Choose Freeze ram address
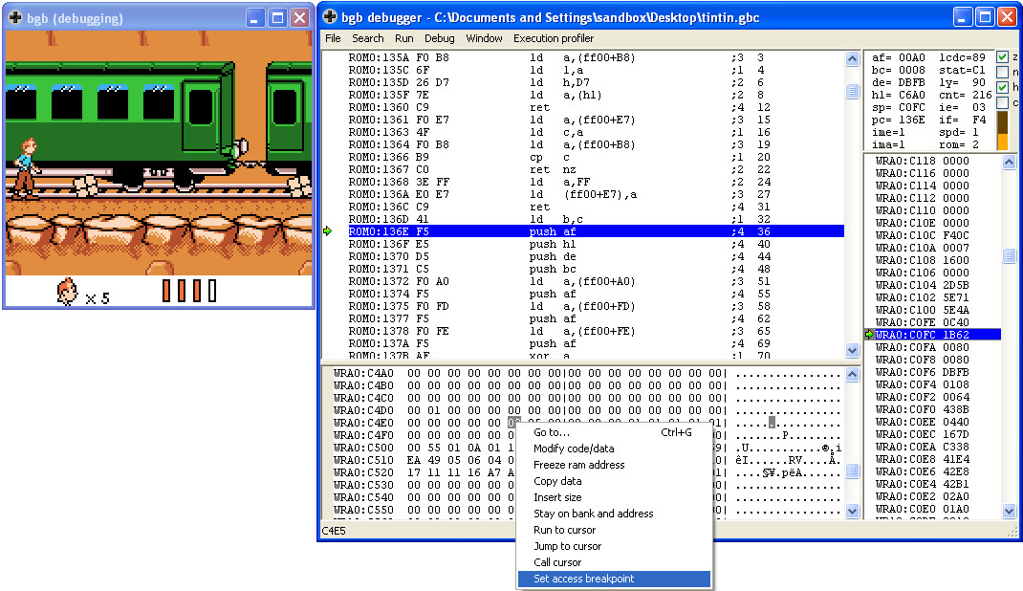The width and height of the screenshot is (1023, 591). coord(613,465)
